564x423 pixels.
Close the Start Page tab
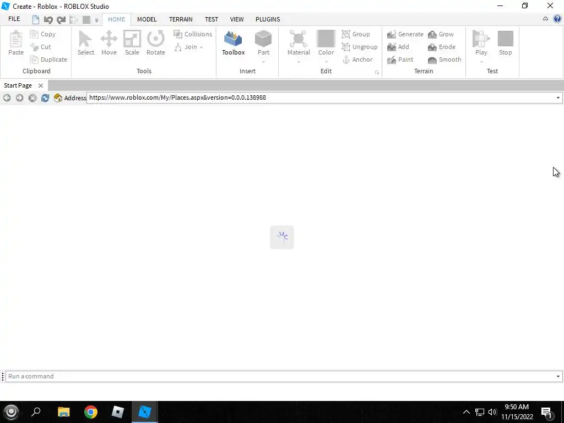click(x=41, y=85)
